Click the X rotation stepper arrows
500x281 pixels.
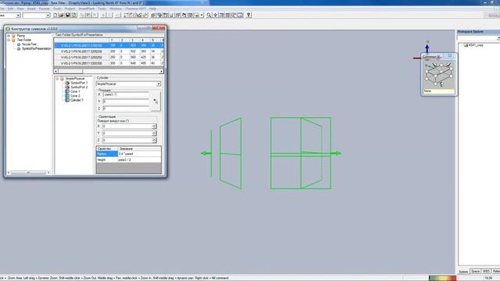tap(155, 126)
